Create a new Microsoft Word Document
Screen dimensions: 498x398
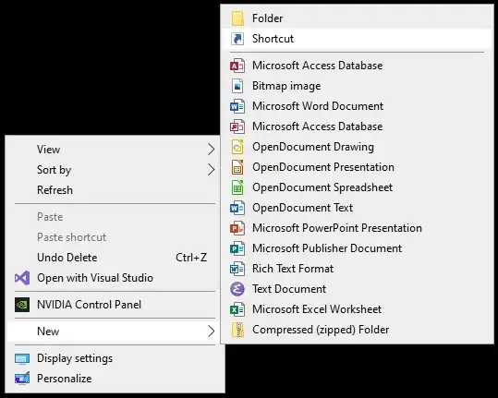(357, 106)
